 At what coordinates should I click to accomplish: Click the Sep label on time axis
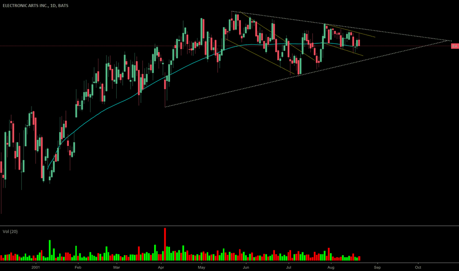377,267
